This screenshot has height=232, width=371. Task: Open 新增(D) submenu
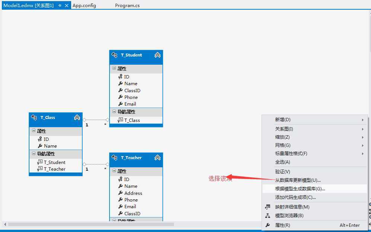pyautogui.click(x=315, y=120)
